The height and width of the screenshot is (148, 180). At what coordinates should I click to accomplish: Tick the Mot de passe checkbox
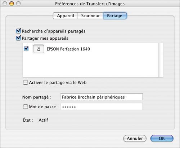click(x=25, y=107)
